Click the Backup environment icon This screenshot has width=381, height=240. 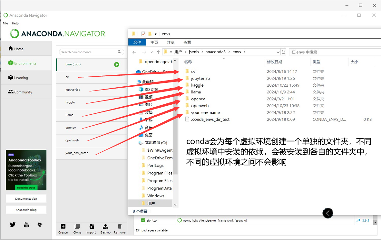[105, 226]
